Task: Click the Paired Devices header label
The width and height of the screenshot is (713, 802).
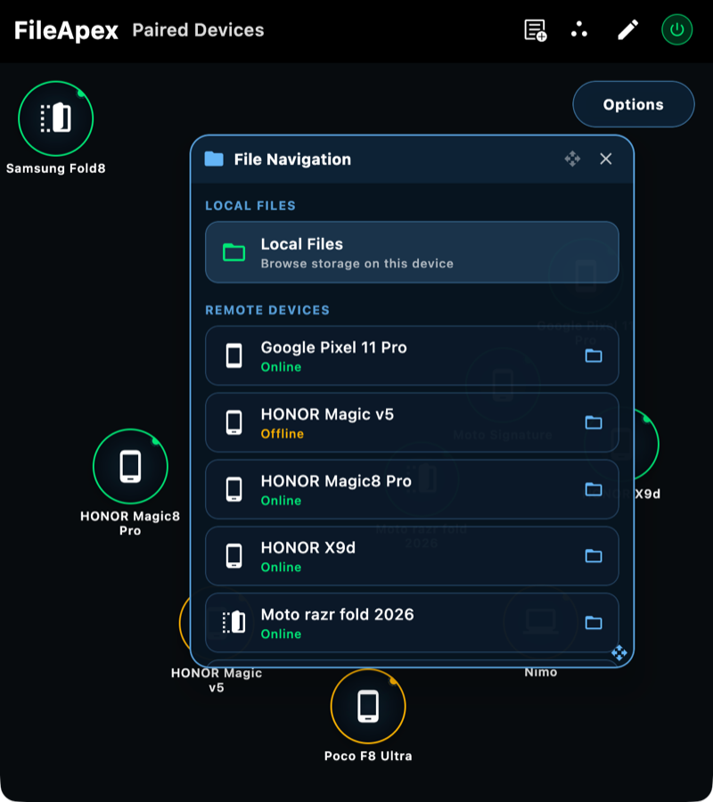Action: (198, 30)
